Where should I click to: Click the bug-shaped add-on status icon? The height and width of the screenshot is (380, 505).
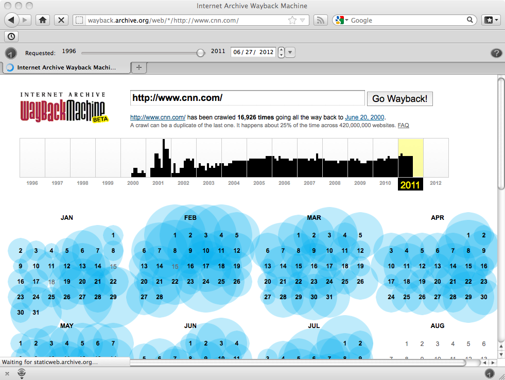tap(22, 373)
